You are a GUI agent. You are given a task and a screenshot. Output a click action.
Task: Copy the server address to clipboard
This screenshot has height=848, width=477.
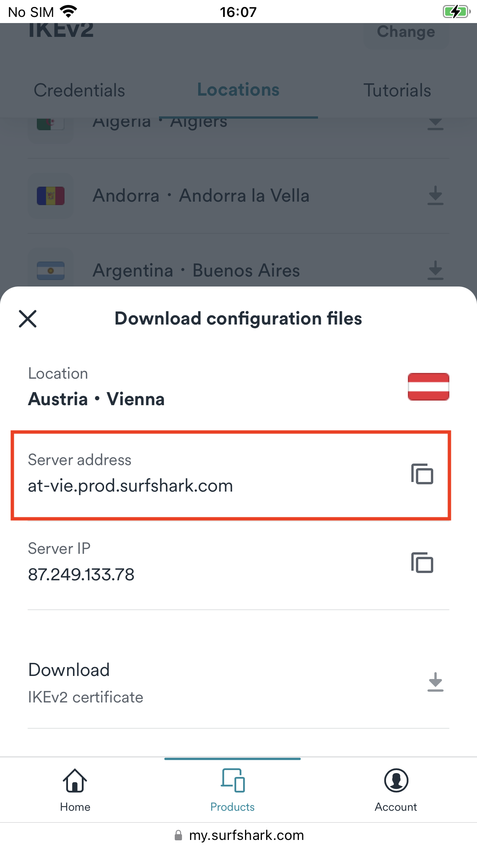click(422, 474)
